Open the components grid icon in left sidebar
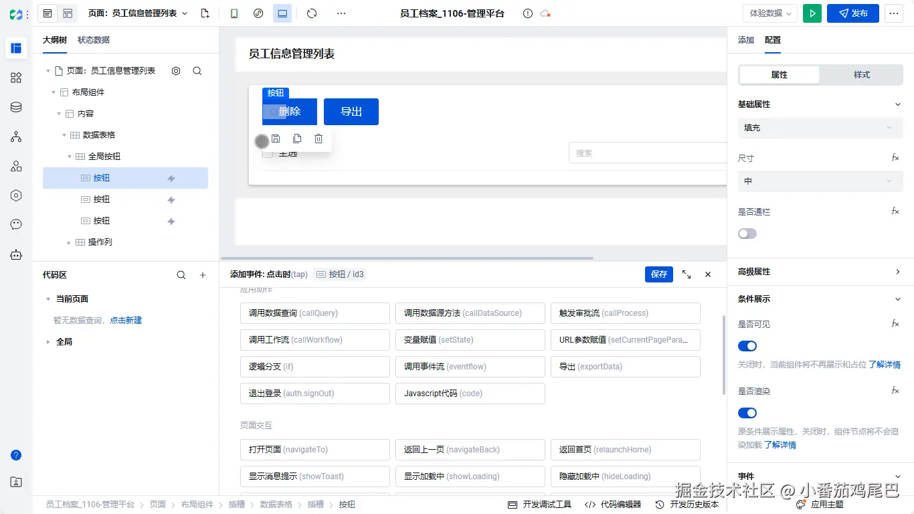Viewport: 914px width, 514px height. pyautogui.click(x=16, y=78)
